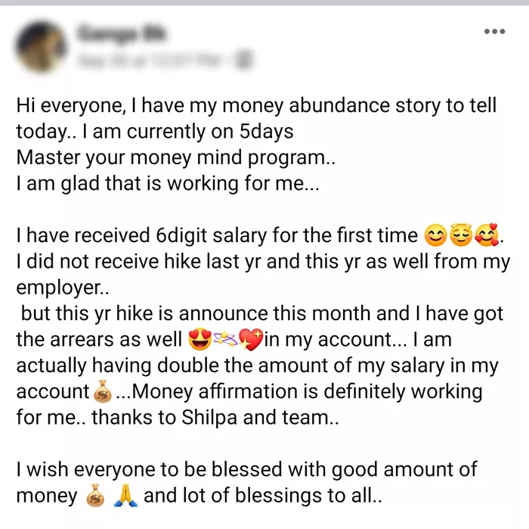Click the word 'employer..' in the post

pyautogui.click(x=61, y=288)
